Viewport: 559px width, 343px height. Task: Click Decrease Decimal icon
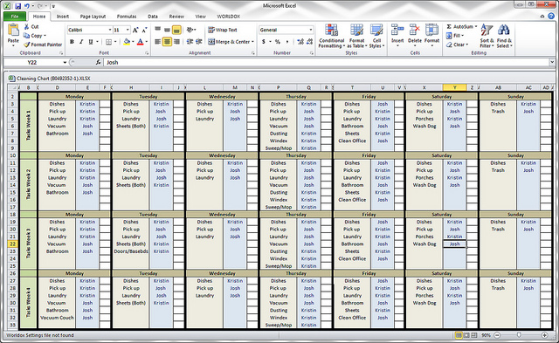pos(309,42)
